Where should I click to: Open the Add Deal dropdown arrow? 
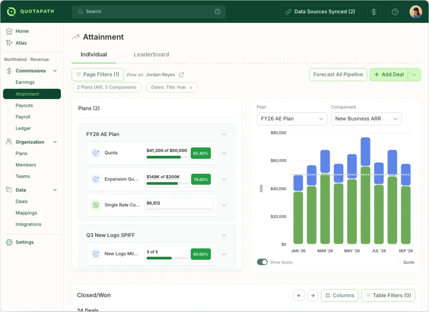[x=414, y=75]
